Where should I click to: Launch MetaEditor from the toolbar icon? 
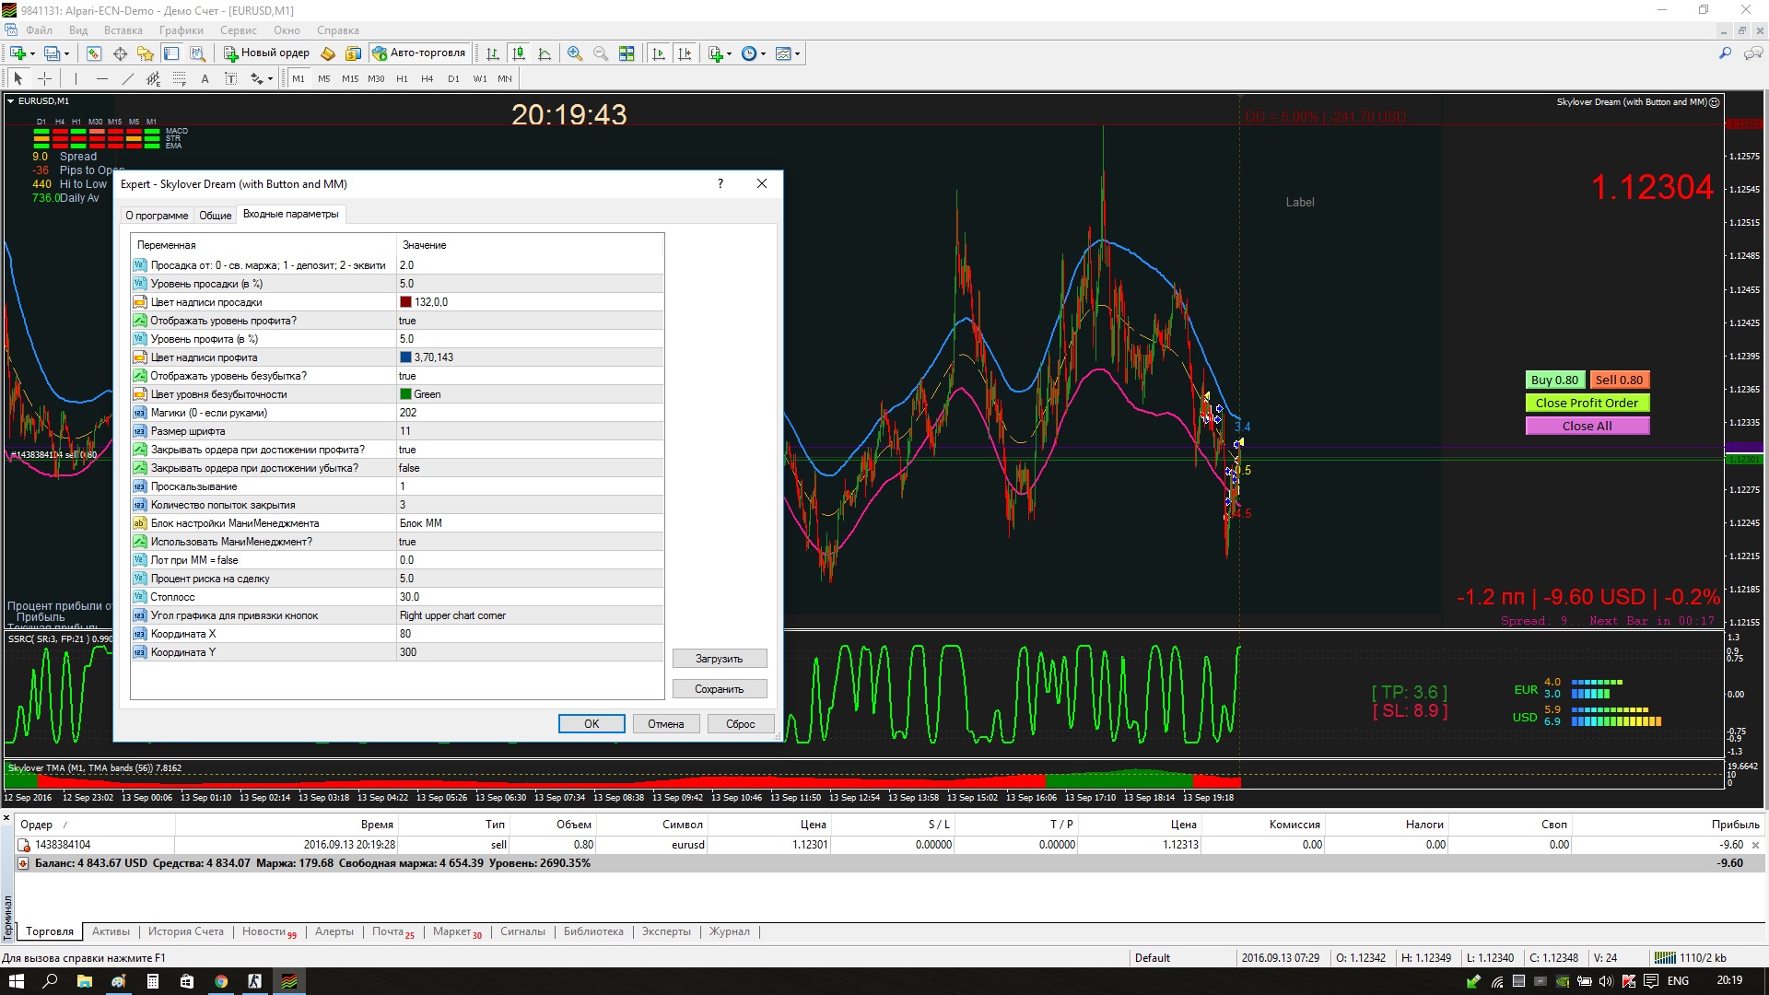click(x=327, y=53)
